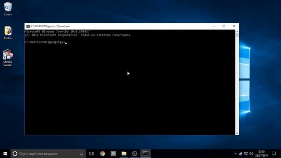Open the gray app icon beside Chrome
Image resolution: width=281 pixels, height=158 pixels.
(113, 154)
